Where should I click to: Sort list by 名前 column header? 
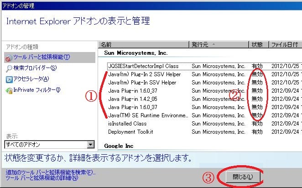click(x=143, y=45)
